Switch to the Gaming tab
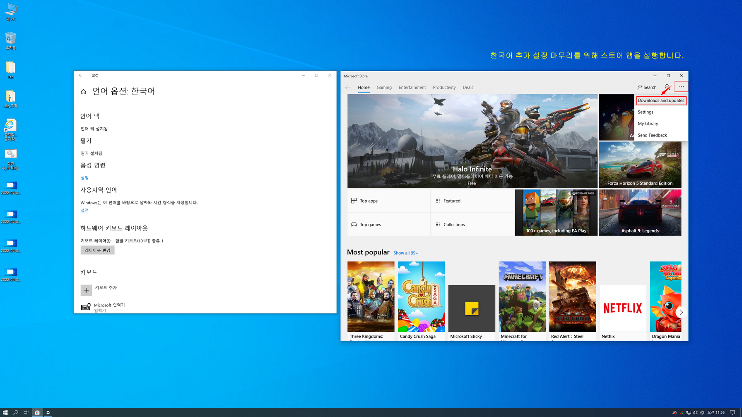This screenshot has height=417, width=742. 384,87
